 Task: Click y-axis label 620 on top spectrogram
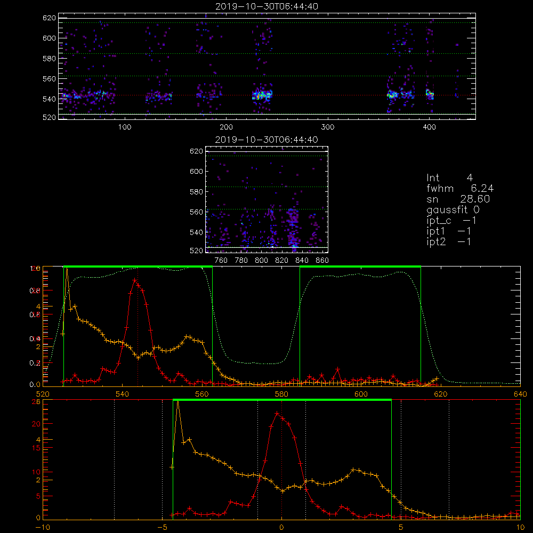49,18
